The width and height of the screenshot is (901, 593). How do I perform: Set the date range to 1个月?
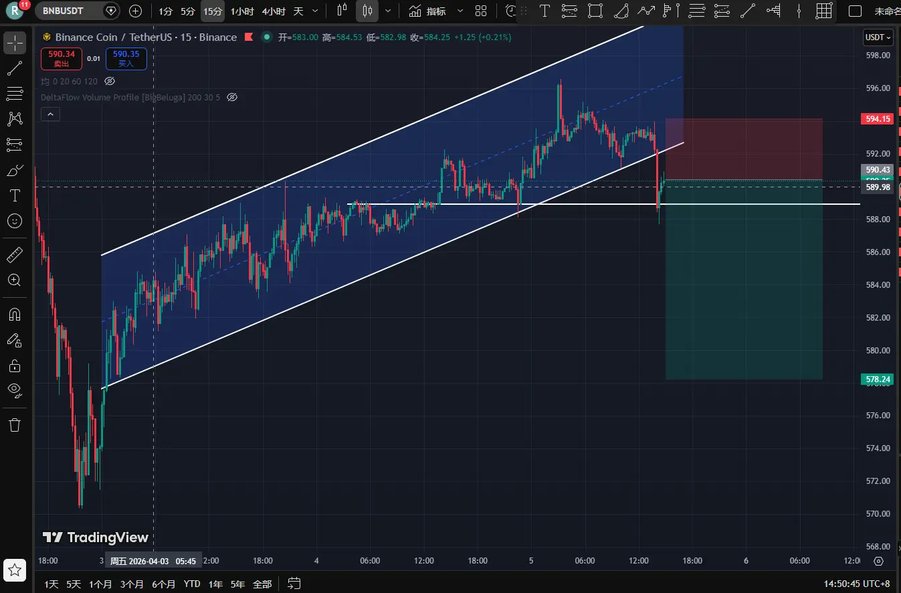click(100, 584)
